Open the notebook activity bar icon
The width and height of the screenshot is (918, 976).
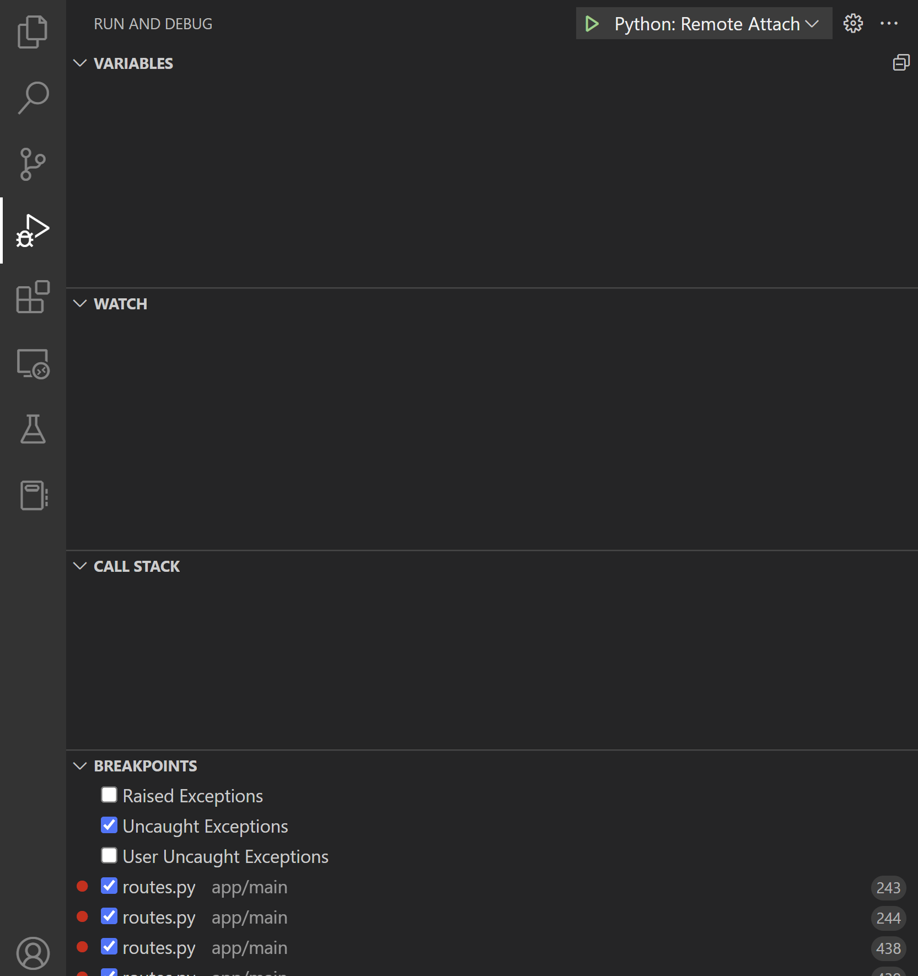coord(34,495)
